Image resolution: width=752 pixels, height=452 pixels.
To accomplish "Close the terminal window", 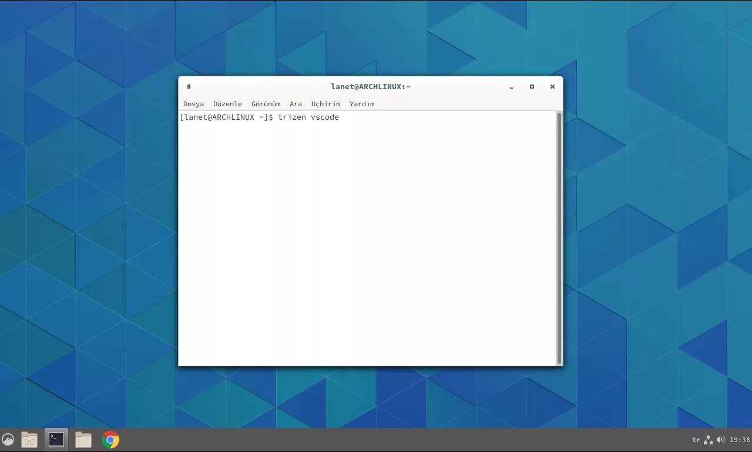I will [x=552, y=86].
